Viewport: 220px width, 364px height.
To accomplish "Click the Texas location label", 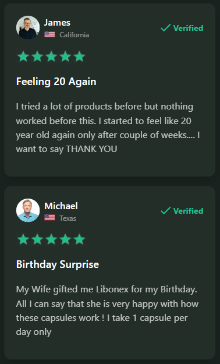I will [x=68, y=218].
